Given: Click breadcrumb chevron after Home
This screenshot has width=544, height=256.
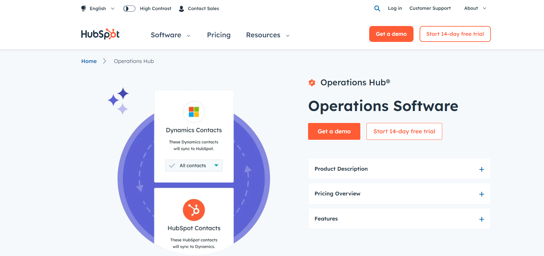Looking at the screenshot, I should tap(105, 61).
